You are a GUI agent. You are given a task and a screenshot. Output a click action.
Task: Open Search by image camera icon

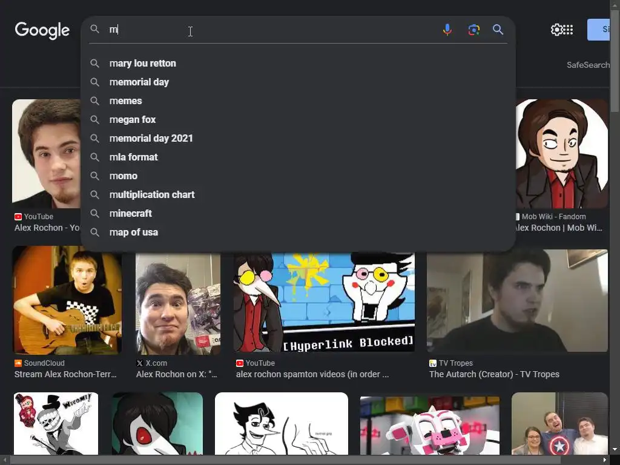pyautogui.click(x=473, y=30)
